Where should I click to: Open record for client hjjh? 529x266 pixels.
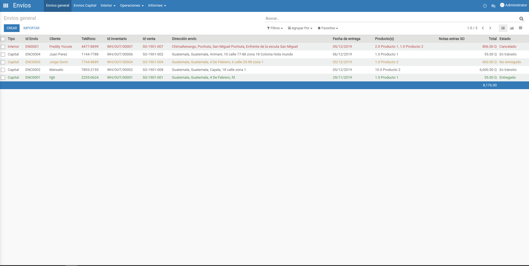(52, 78)
